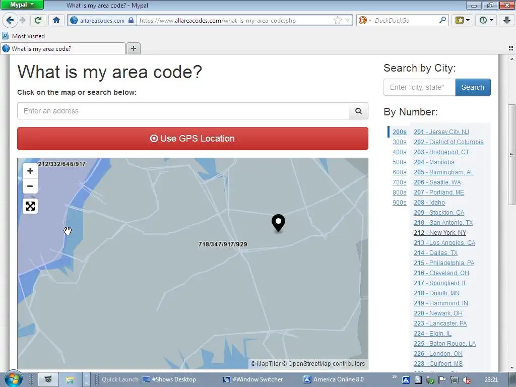Open the history clock dropdown

tap(486, 20)
